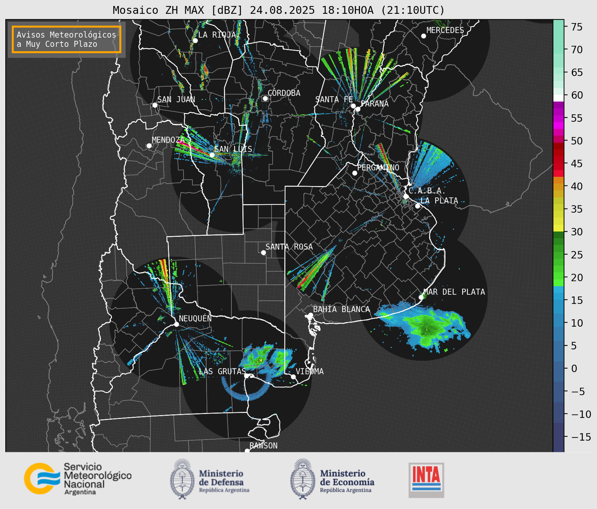Click the SAN JUAN city marker dot
The image size is (597, 509).
[155, 105]
